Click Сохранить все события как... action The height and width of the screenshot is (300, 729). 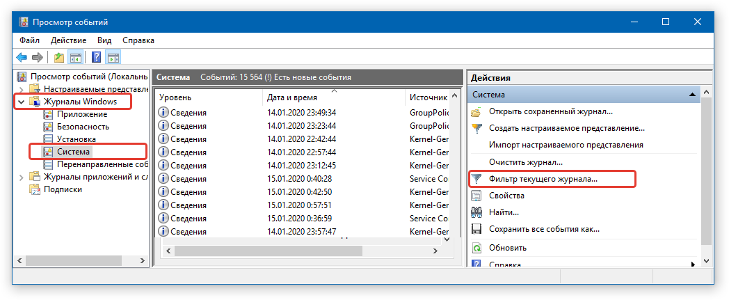[x=544, y=229]
